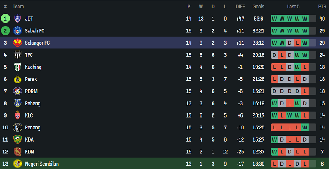Click the rank 2 position badge
This screenshot has width=329, height=169.
point(5,31)
